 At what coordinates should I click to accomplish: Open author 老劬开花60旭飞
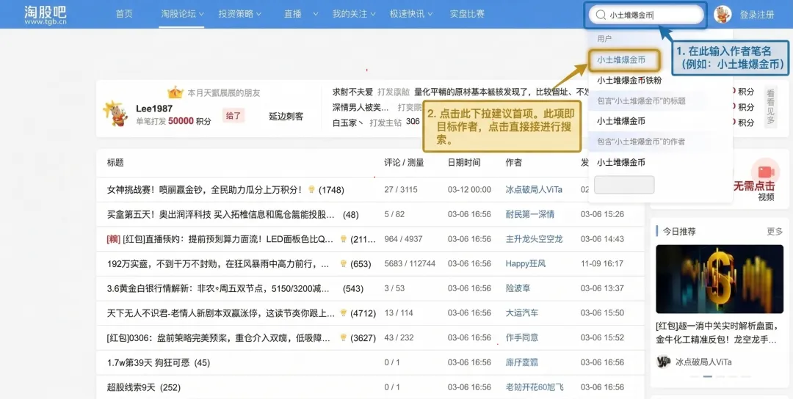click(535, 387)
